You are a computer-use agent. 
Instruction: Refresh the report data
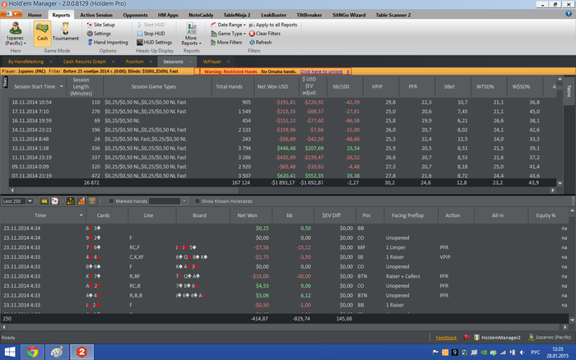click(261, 42)
